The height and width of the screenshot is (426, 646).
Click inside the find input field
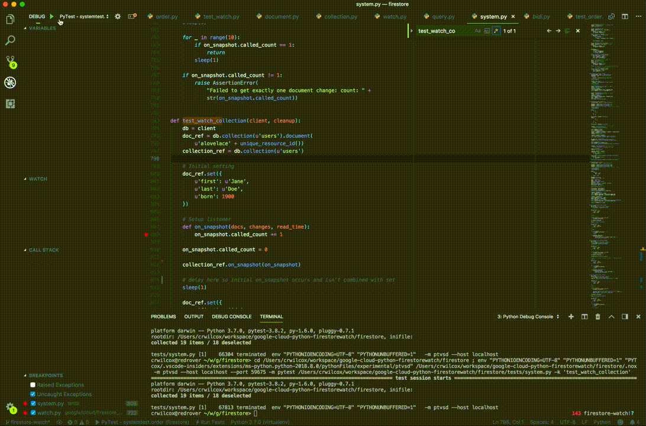[x=444, y=31]
